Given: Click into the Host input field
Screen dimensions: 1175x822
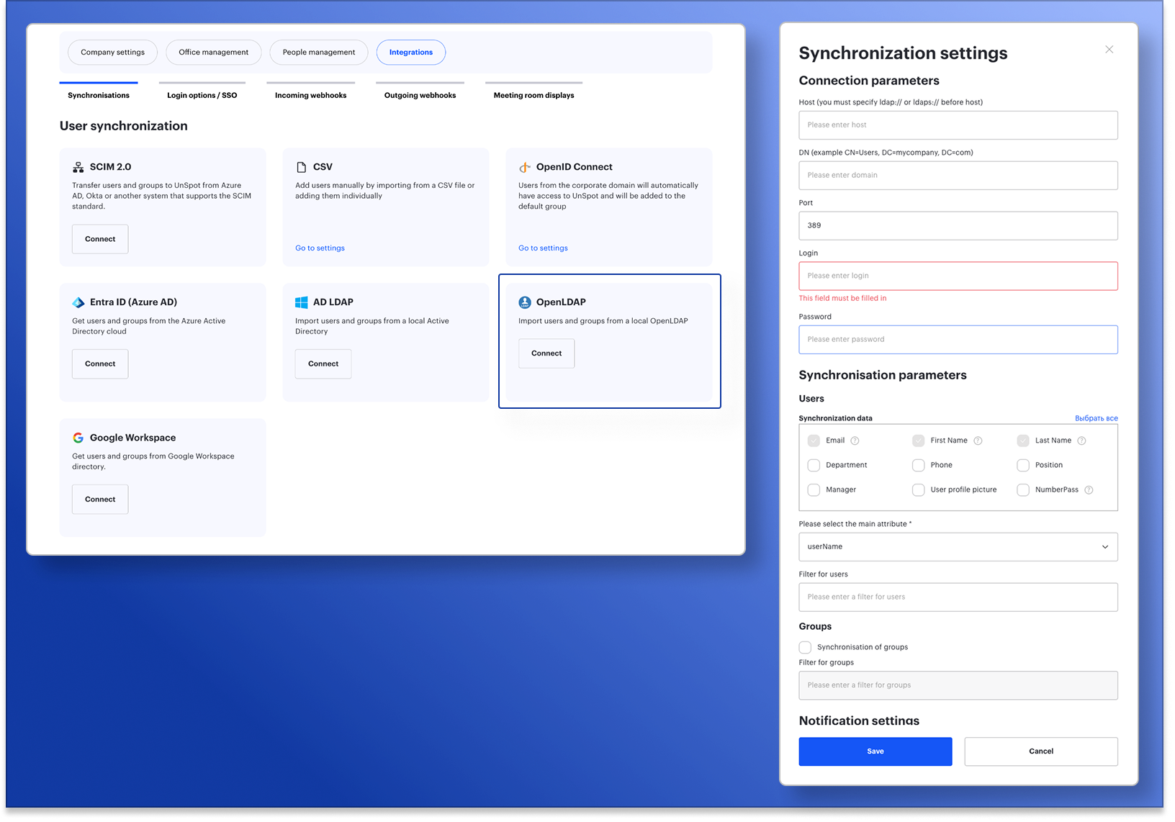Looking at the screenshot, I should point(958,125).
